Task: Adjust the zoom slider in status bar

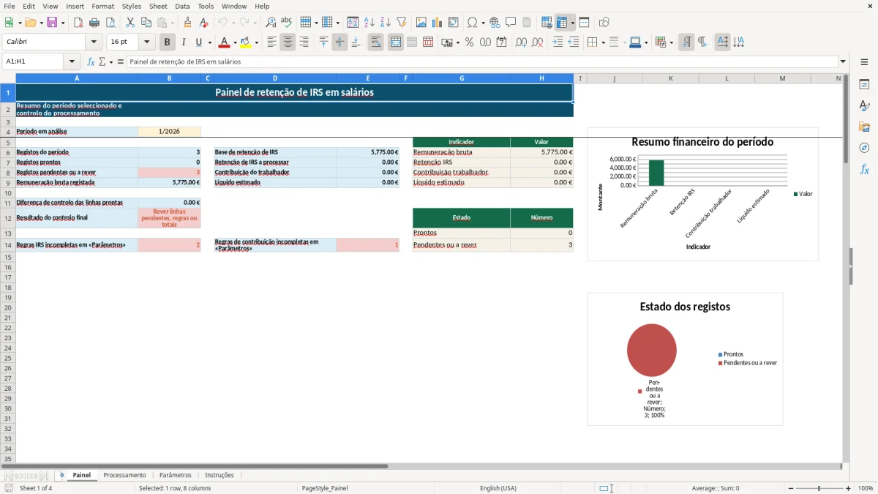Action: [819, 488]
